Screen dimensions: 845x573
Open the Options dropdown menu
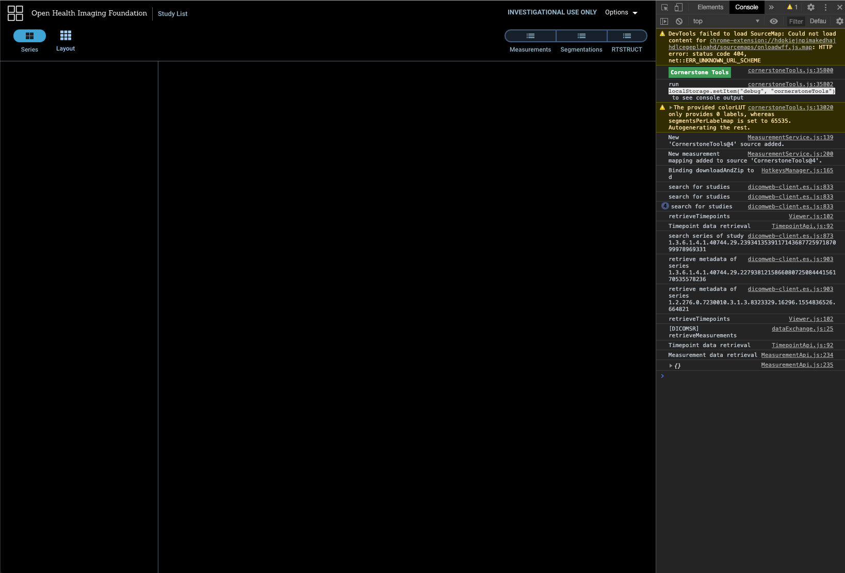[621, 12]
